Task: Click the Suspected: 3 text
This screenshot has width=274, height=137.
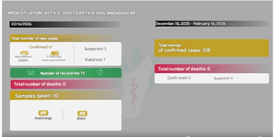Action: [95, 49]
